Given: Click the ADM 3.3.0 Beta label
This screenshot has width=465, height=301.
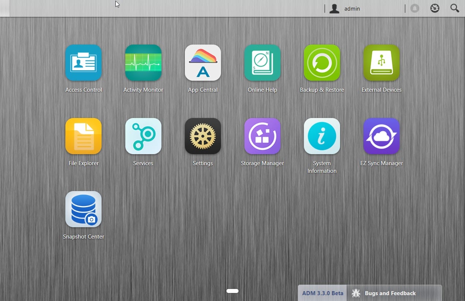Looking at the screenshot, I should pos(323,293).
